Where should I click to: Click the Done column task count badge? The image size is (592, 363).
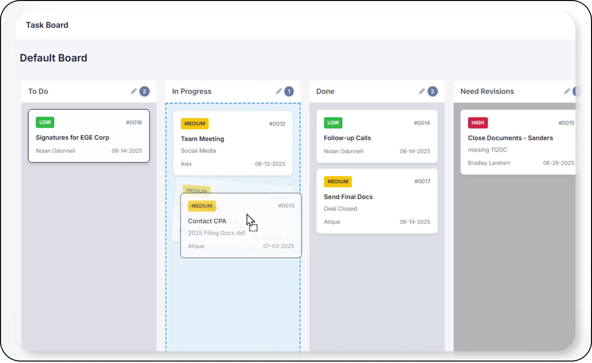pos(432,91)
